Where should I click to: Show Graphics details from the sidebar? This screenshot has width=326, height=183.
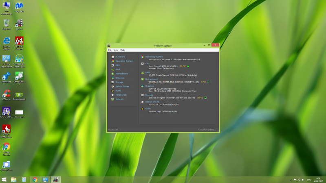(x=119, y=78)
